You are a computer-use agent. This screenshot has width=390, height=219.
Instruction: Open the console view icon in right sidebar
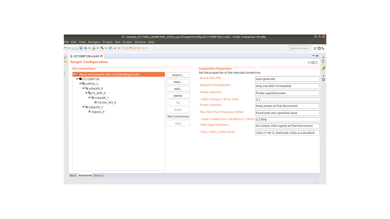323,80
